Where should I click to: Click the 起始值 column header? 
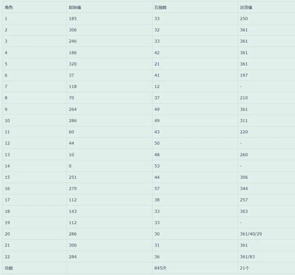75,7
